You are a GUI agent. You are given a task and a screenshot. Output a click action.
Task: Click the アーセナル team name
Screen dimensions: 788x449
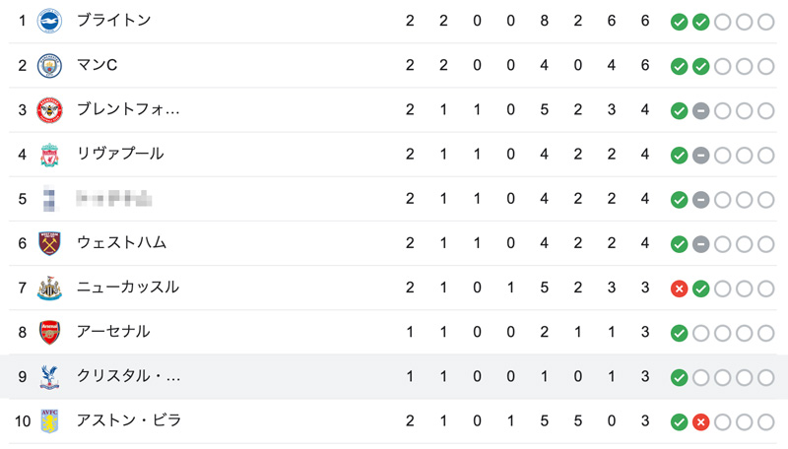tap(113, 332)
